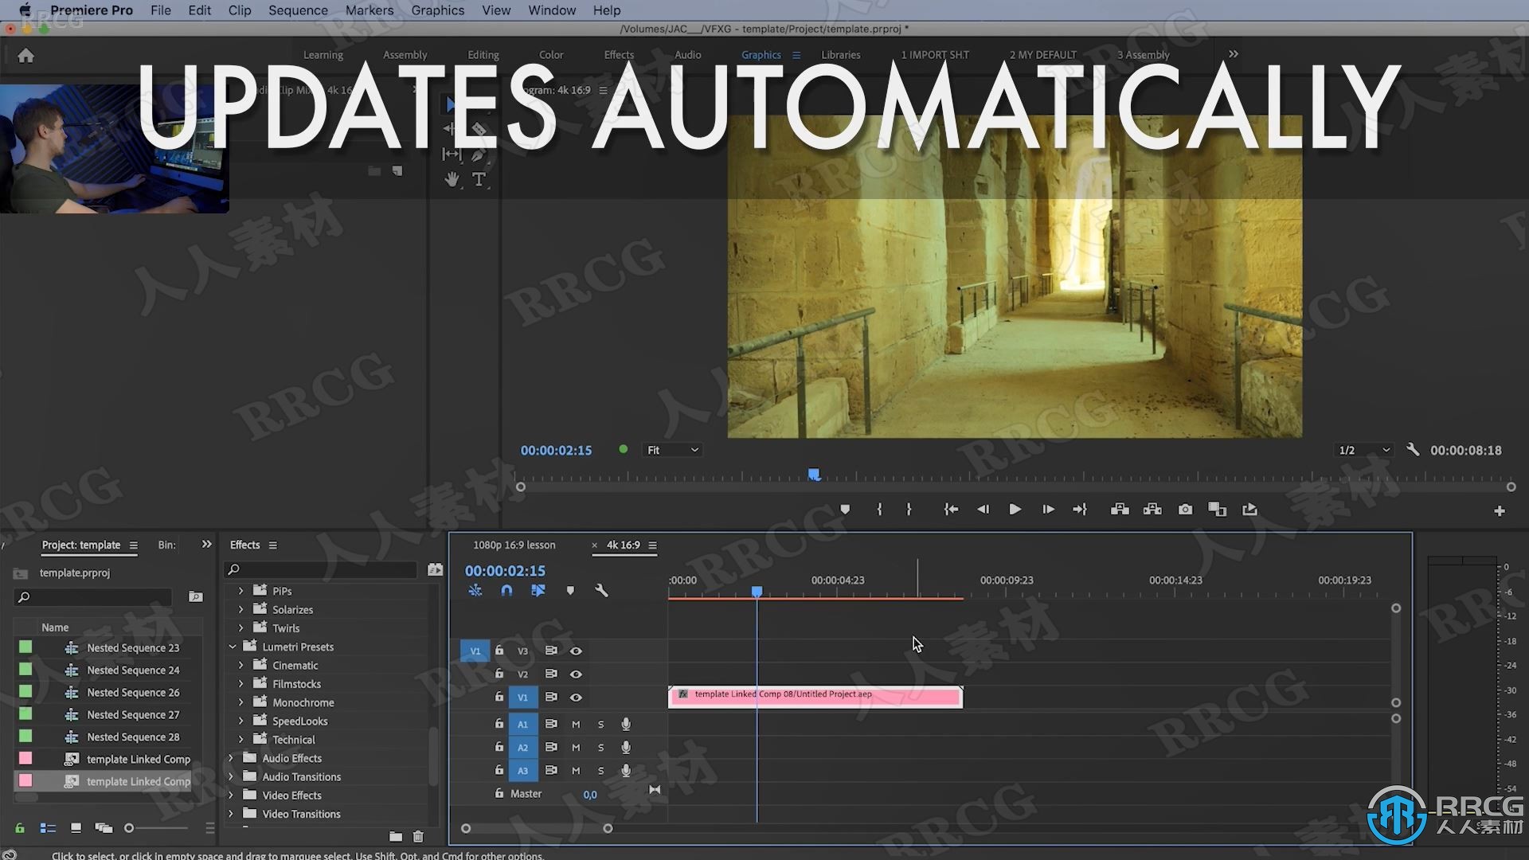The width and height of the screenshot is (1529, 860).
Task: Show more workspaces chevron
Action: (1234, 54)
